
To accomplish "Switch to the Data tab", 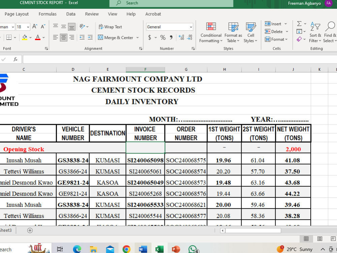I will point(71,14).
